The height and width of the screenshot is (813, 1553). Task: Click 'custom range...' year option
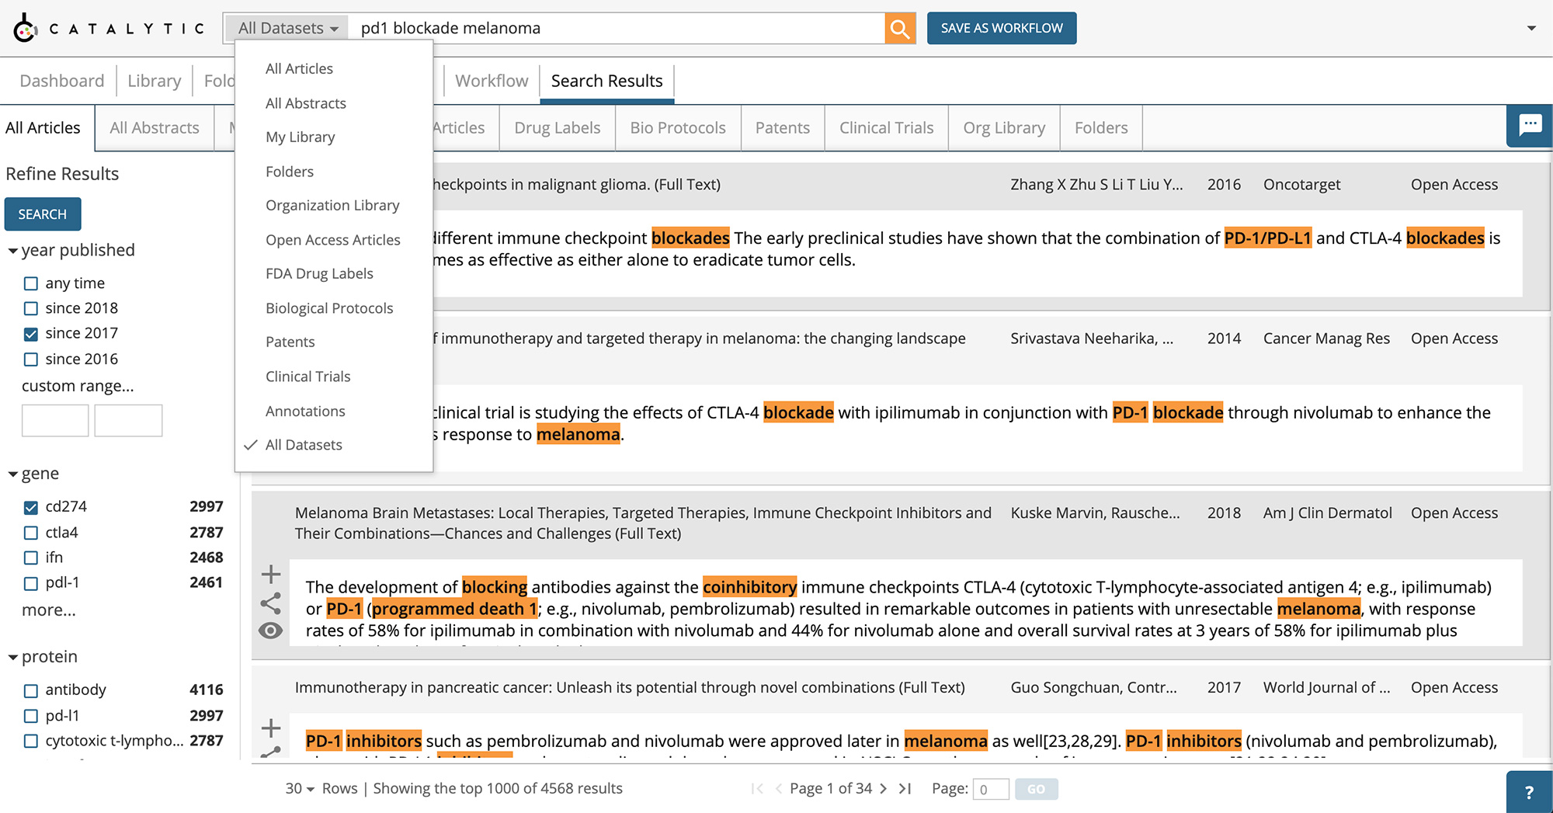pyautogui.click(x=78, y=386)
